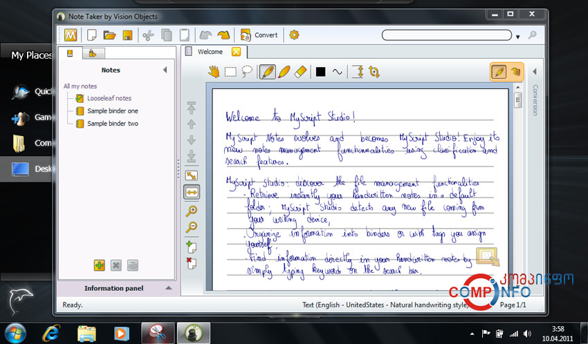
Task: Close the Welcome tab
Action: click(x=237, y=52)
